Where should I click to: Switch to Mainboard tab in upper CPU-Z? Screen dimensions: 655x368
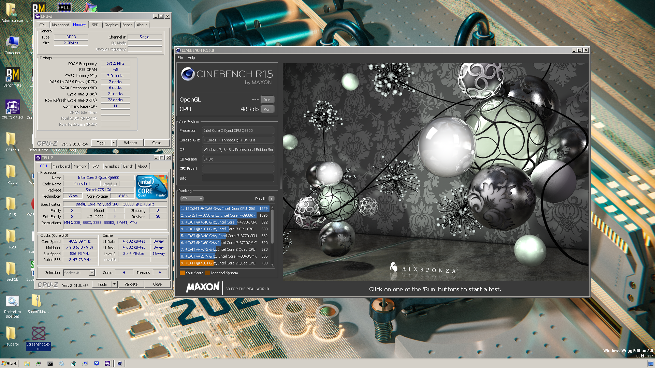[x=60, y=25]
